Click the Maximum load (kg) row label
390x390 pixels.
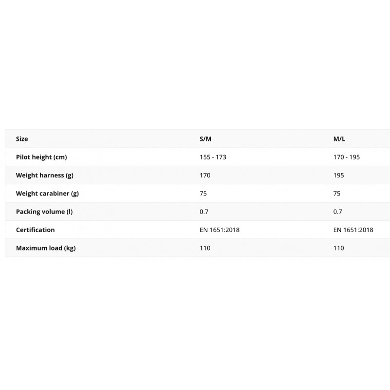click(46, 248)
